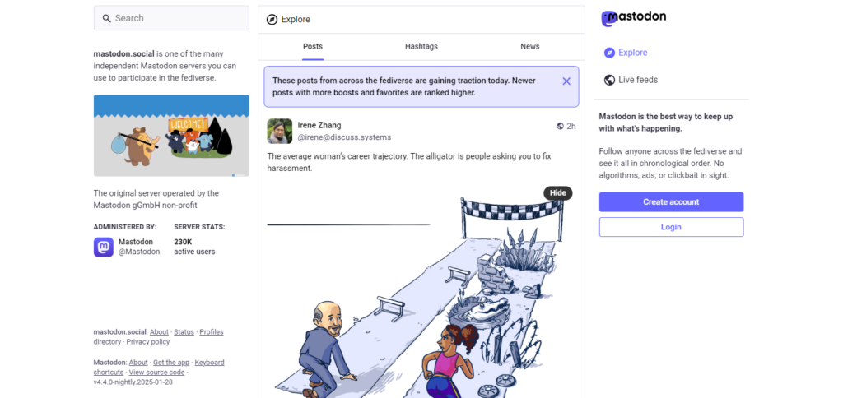This screenshot has height=398, width=843.
Task: Click the Login button
Action: pyautogui.click(x=671, y=227)
